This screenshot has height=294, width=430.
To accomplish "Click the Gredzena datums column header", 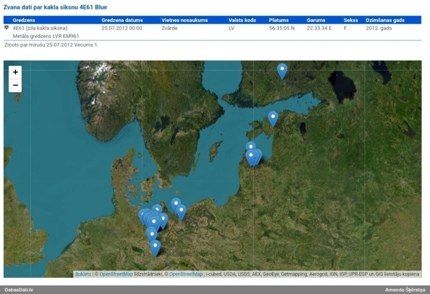I will [x=122, y=20].
